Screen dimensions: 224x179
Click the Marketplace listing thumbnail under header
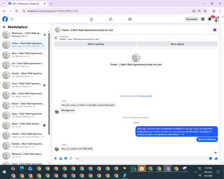tap(56, 38)
